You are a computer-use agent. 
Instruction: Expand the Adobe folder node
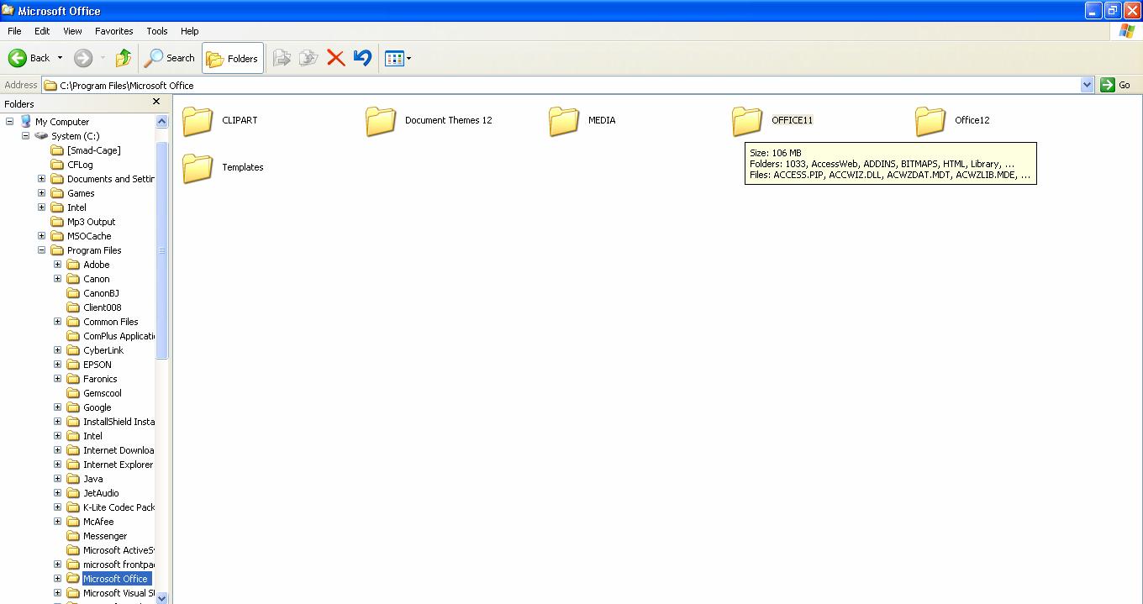point(57,264)
